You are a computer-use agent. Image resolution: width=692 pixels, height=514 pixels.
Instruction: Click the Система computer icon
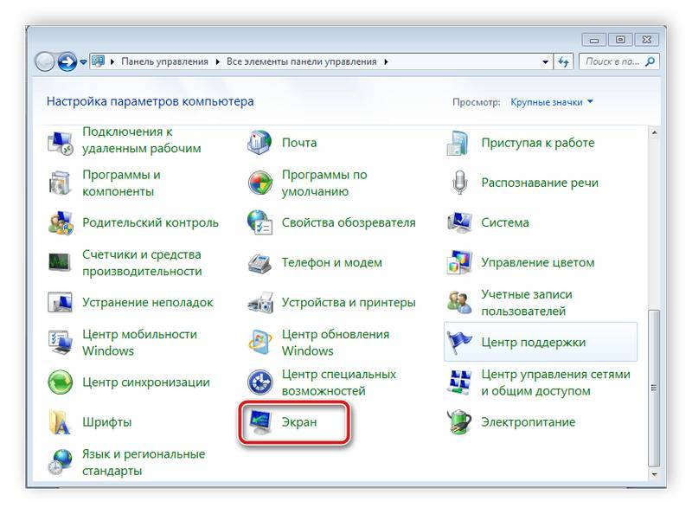[459, 222]
